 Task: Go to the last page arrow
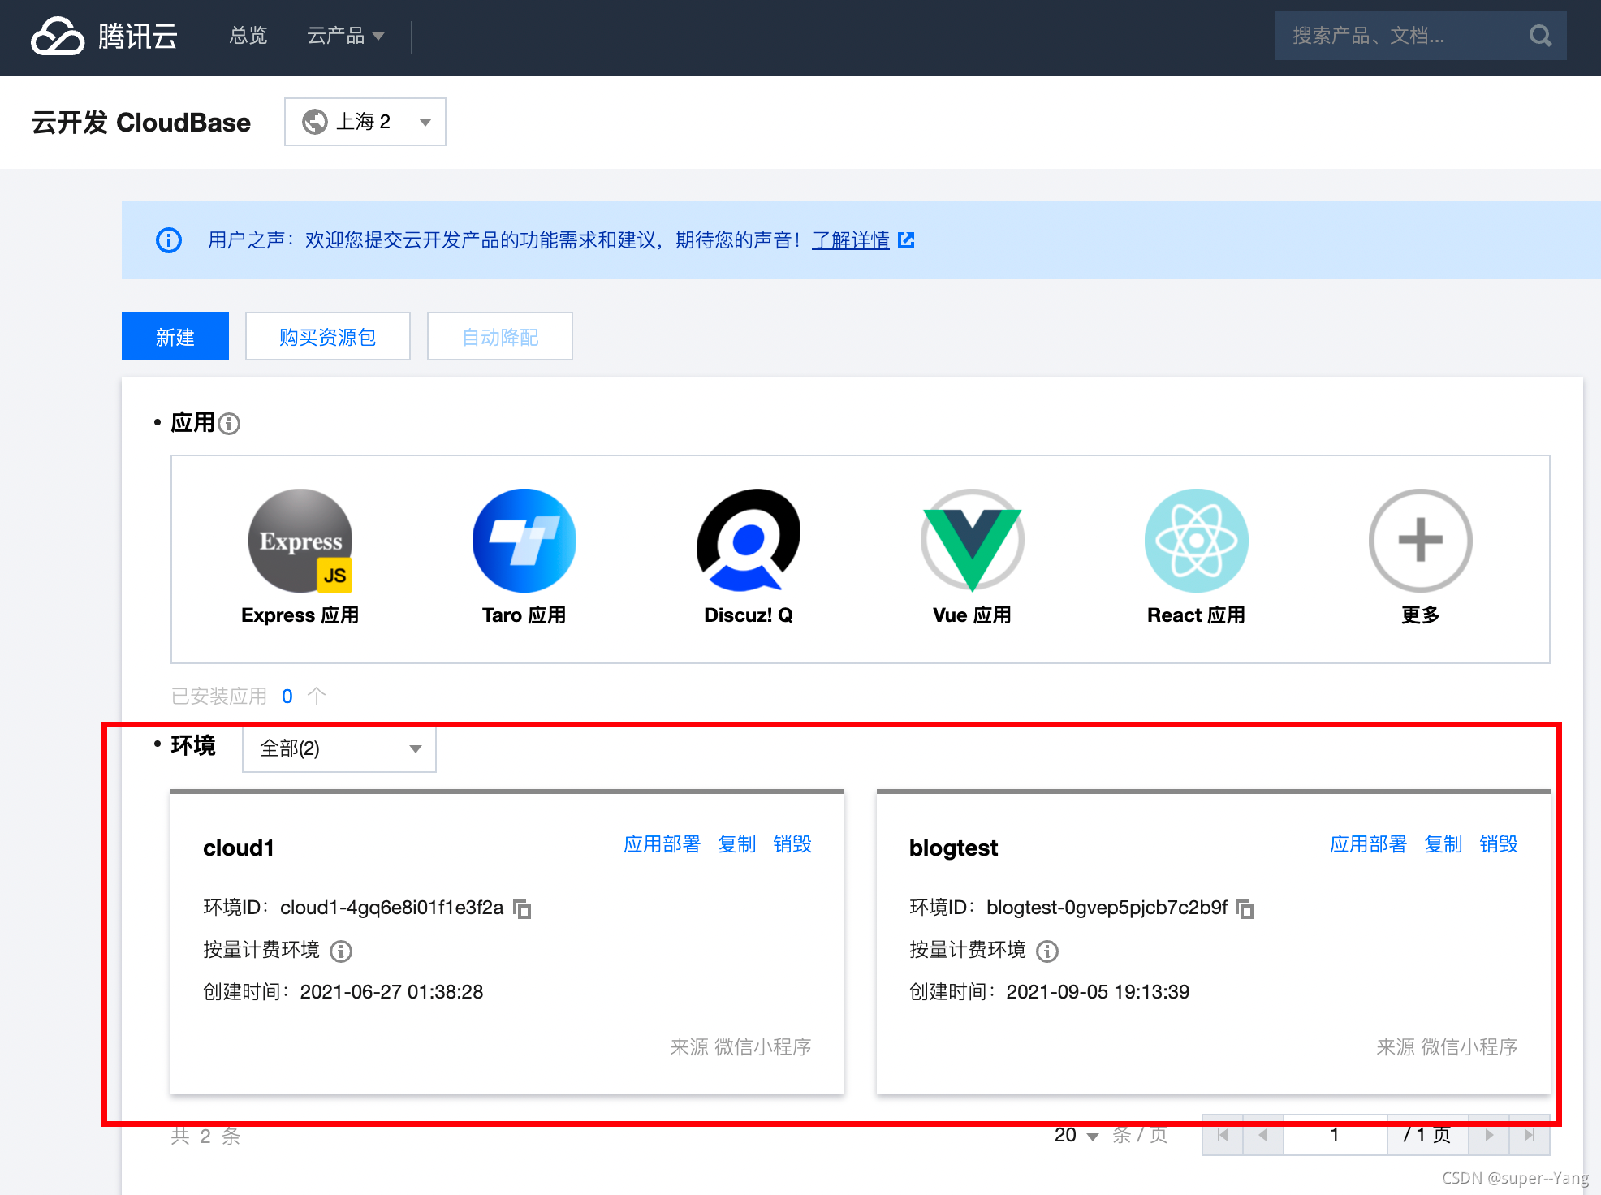point(1530,1135)
